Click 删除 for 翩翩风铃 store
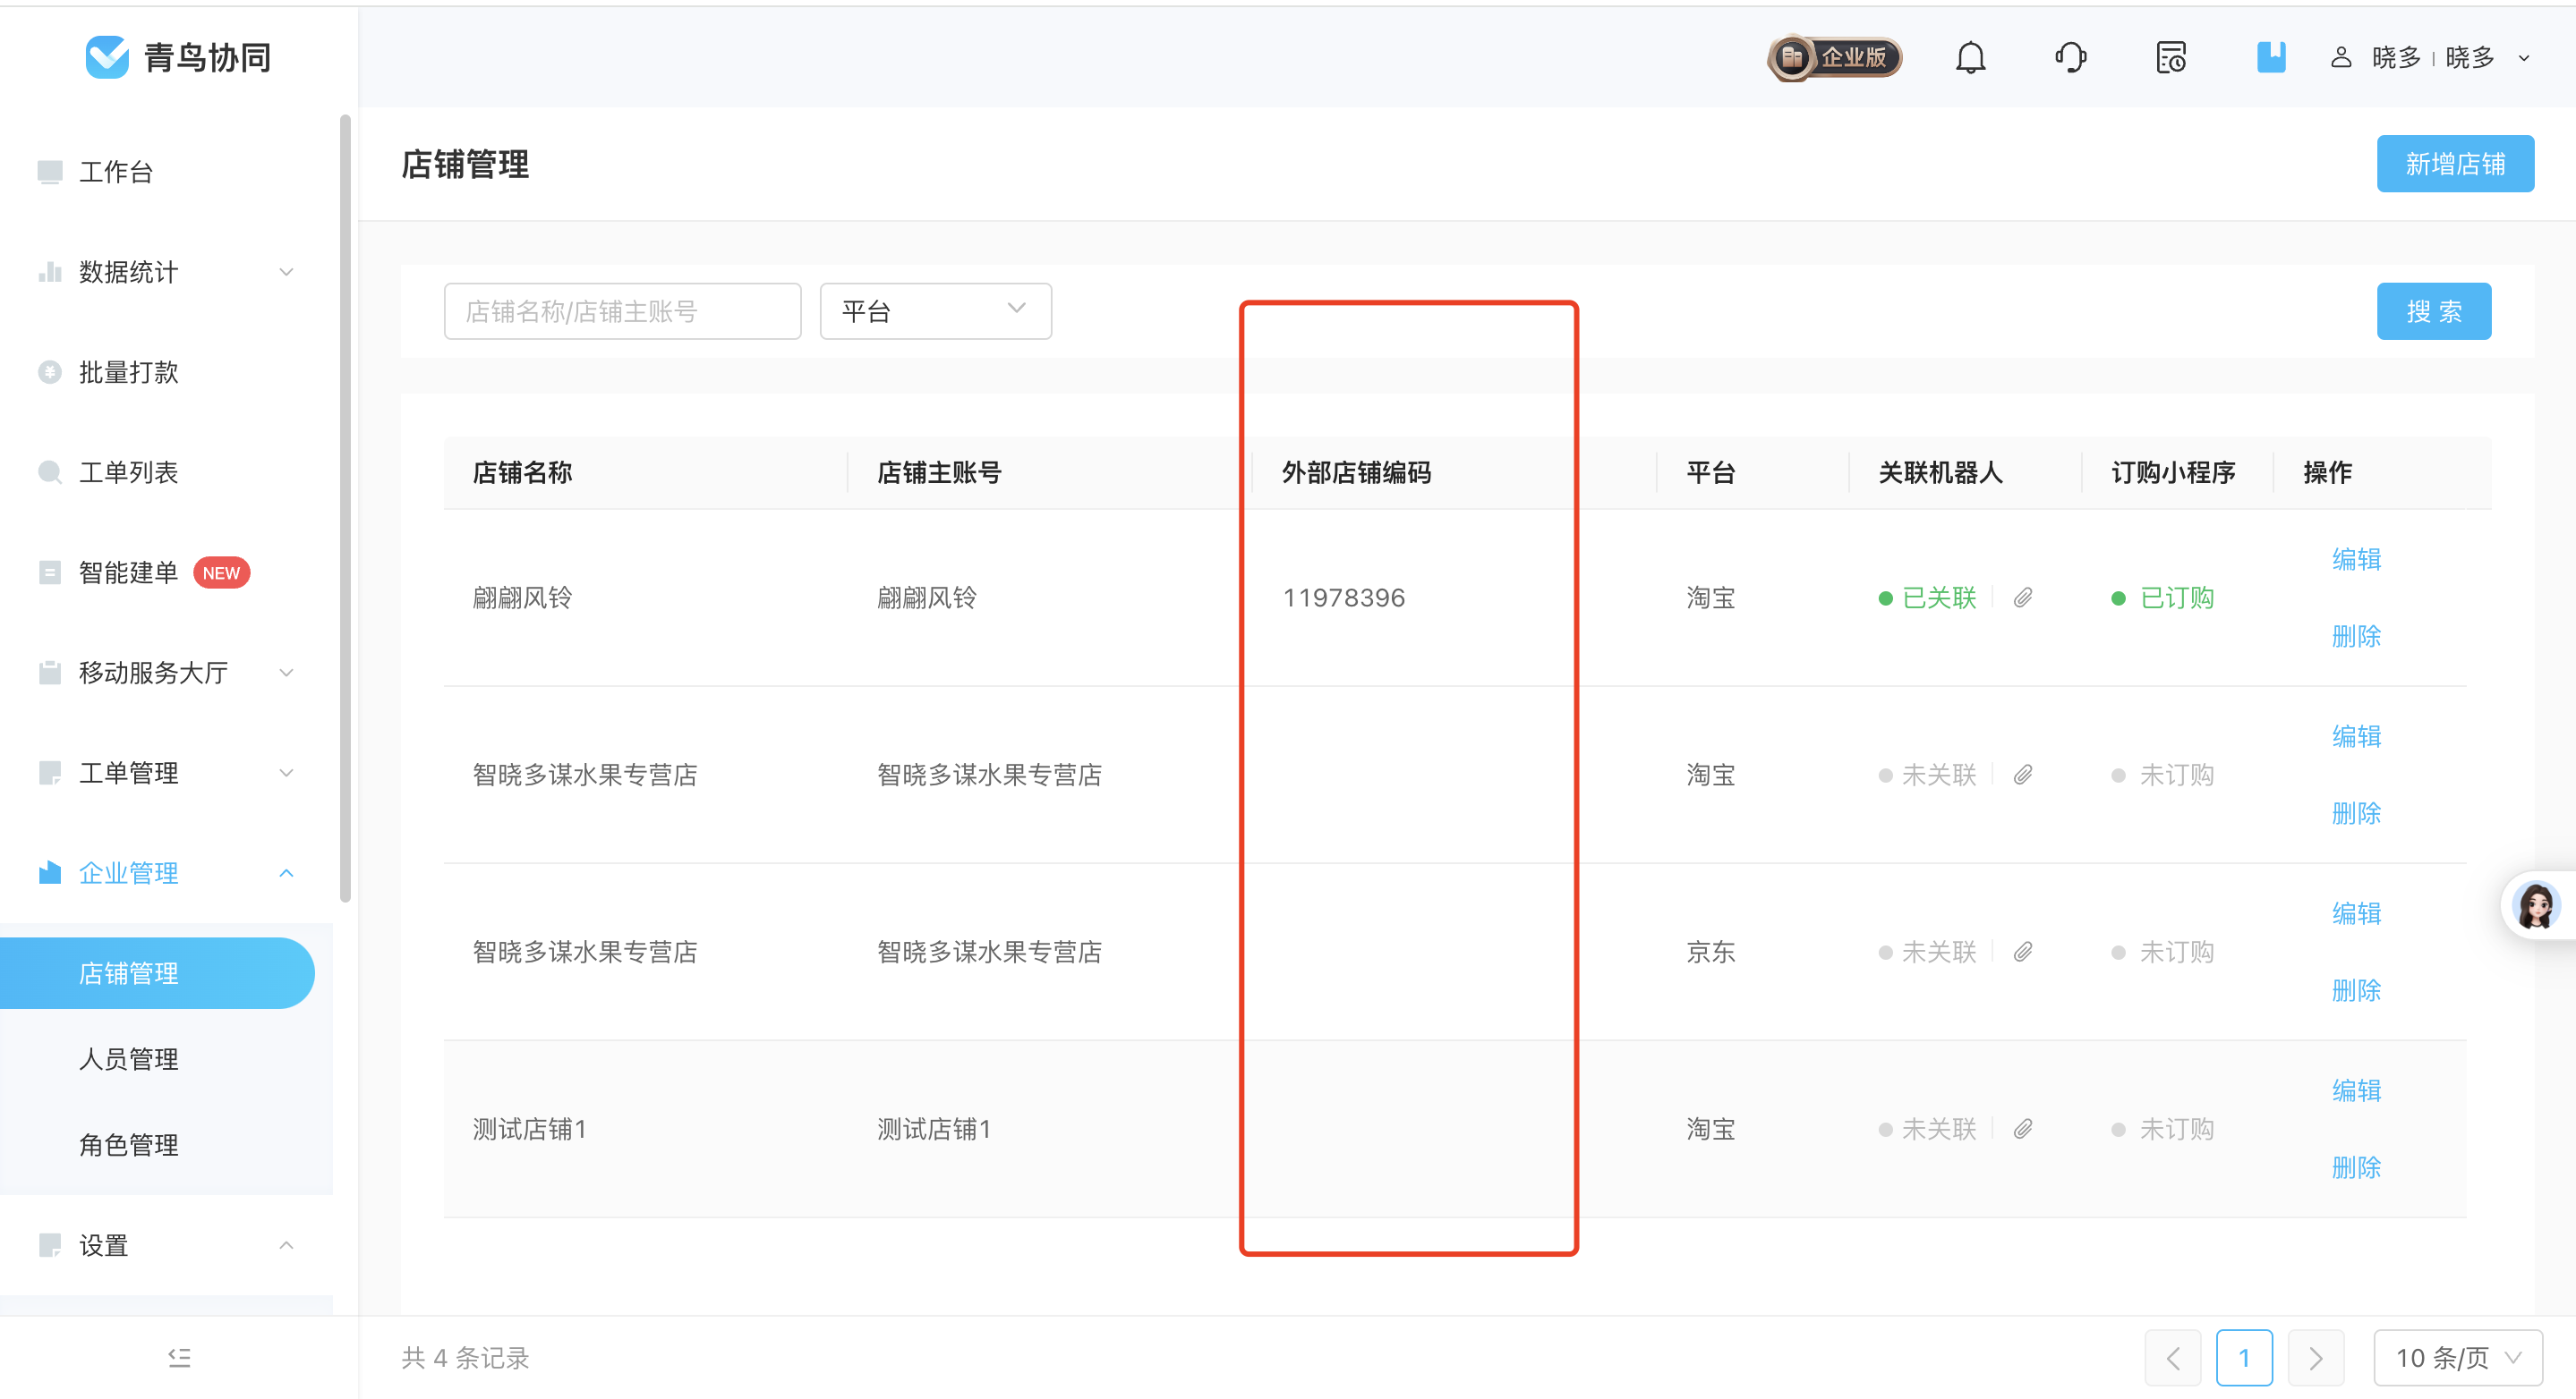This screenshot has width=2576, height=1399. (x=2356, y=637)
